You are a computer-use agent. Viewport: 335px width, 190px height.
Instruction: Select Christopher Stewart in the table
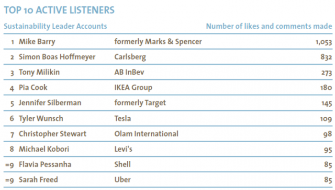pyautogui.click(x=53, y=134)
